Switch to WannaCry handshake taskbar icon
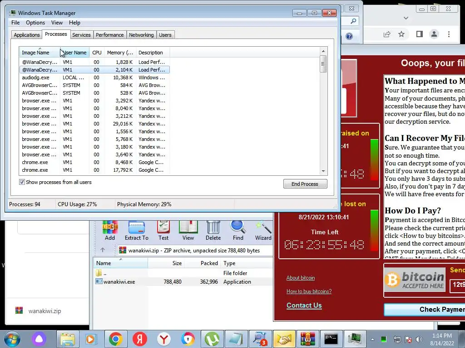The image size is (465, 348). tap(284, 339)
